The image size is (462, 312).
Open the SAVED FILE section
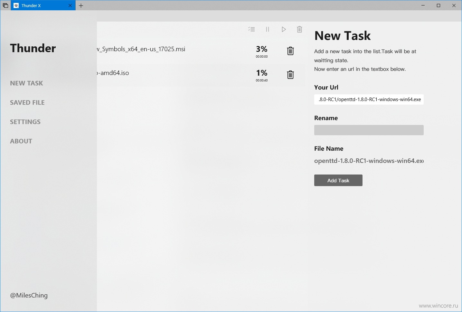(27, 102)
